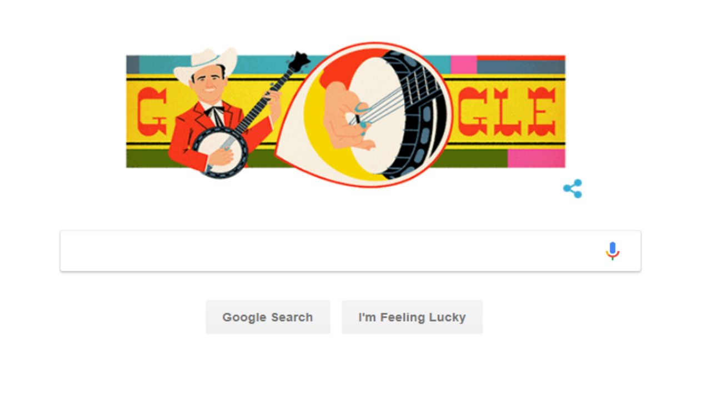Click the large pink rectangle at the doodle's bottom edge
The height and width of the screenshot is (400, 711).
[x=536, y=158]
